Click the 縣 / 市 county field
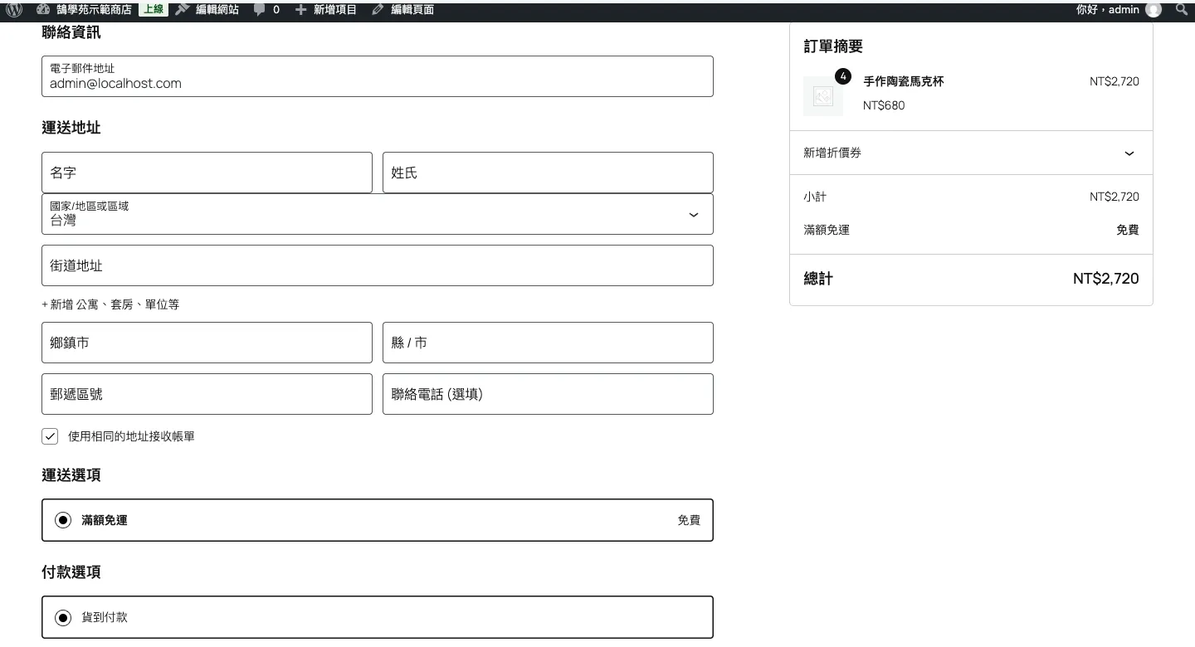Screen dimensions: 1195x647 [x=548, y=343]
